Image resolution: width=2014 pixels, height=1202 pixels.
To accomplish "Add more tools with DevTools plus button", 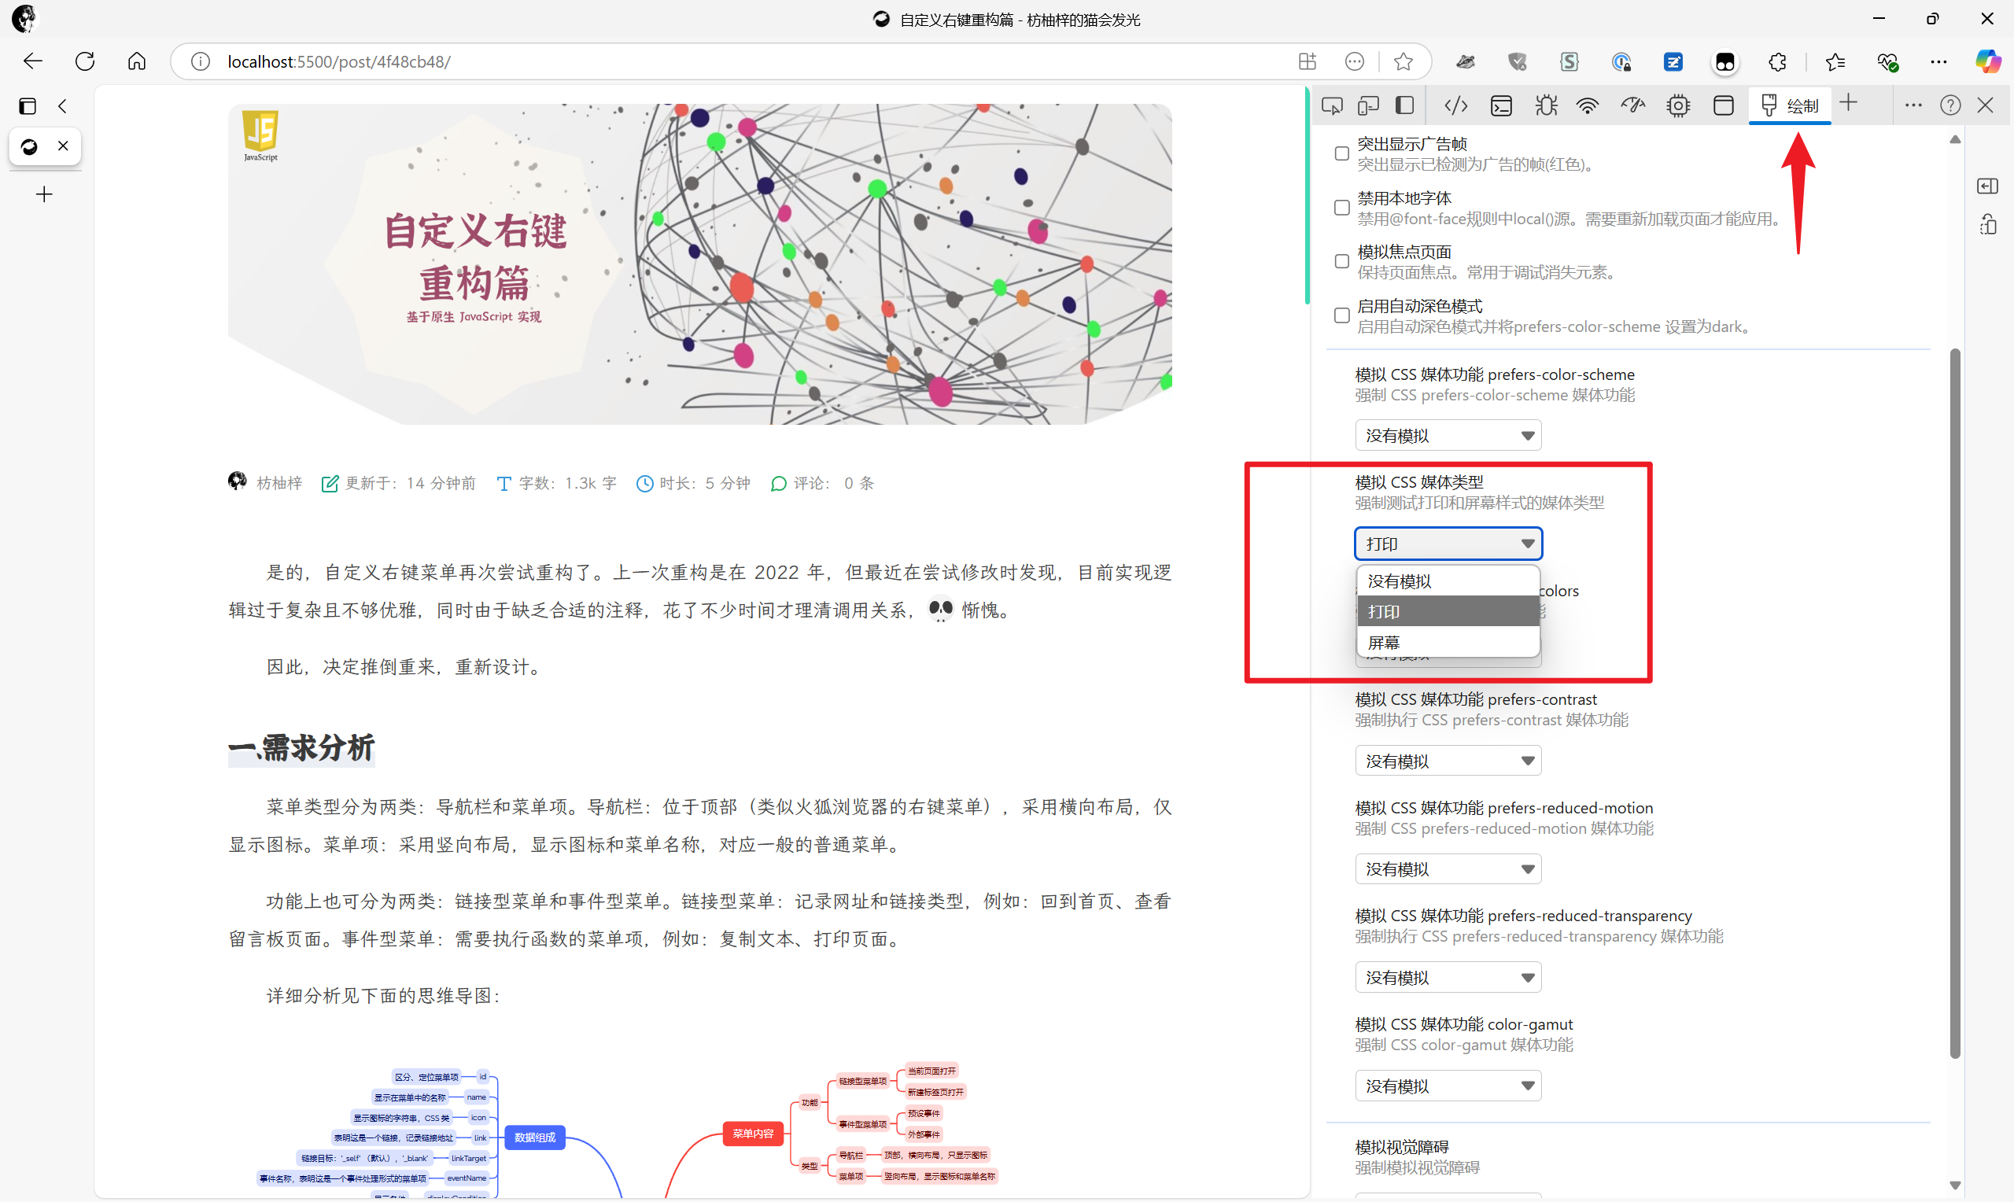I will pos(1849,103).
